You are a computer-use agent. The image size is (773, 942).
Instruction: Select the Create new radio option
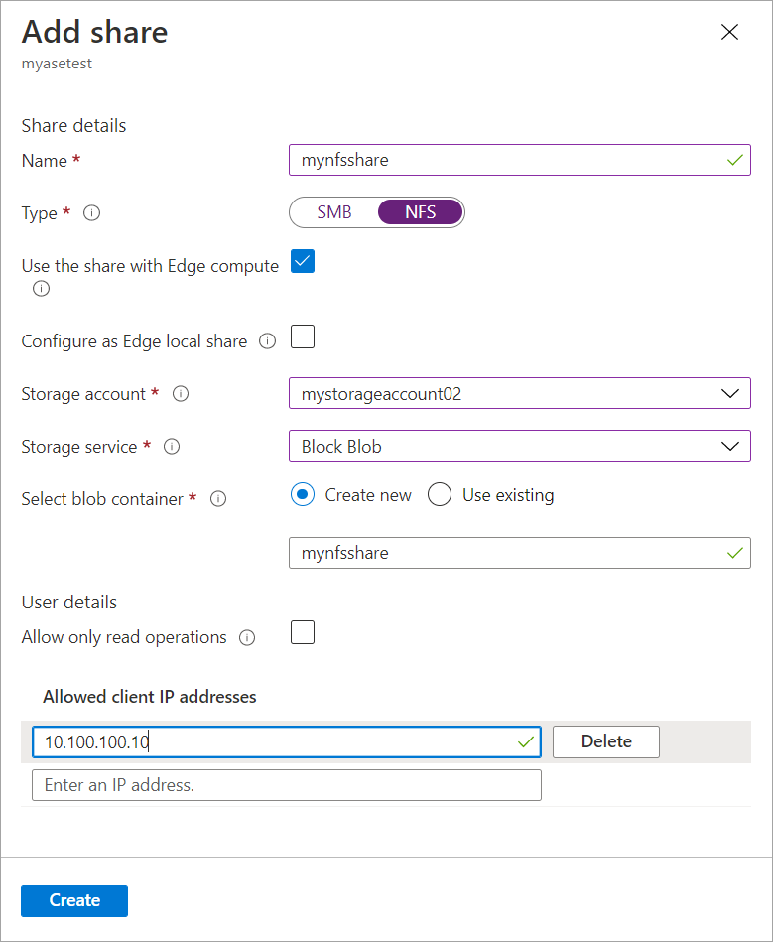coord(303,495)
